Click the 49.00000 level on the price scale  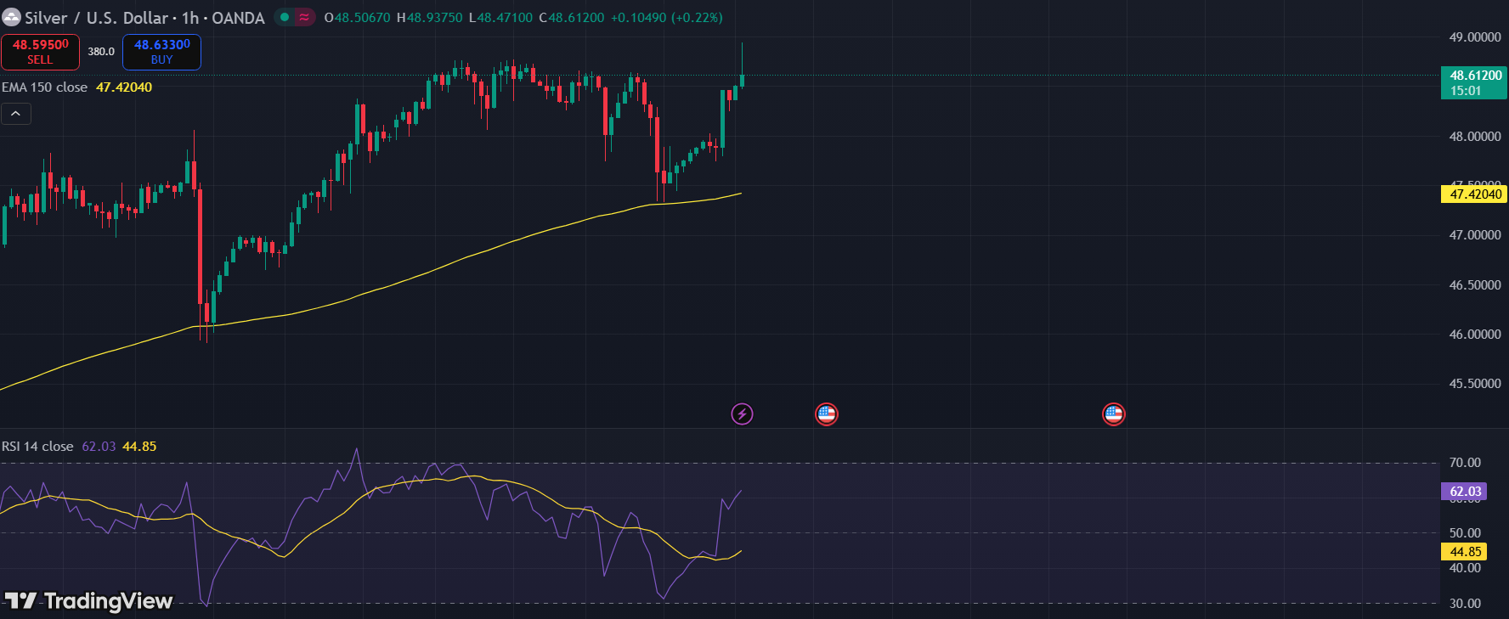tap(1474, 37)
